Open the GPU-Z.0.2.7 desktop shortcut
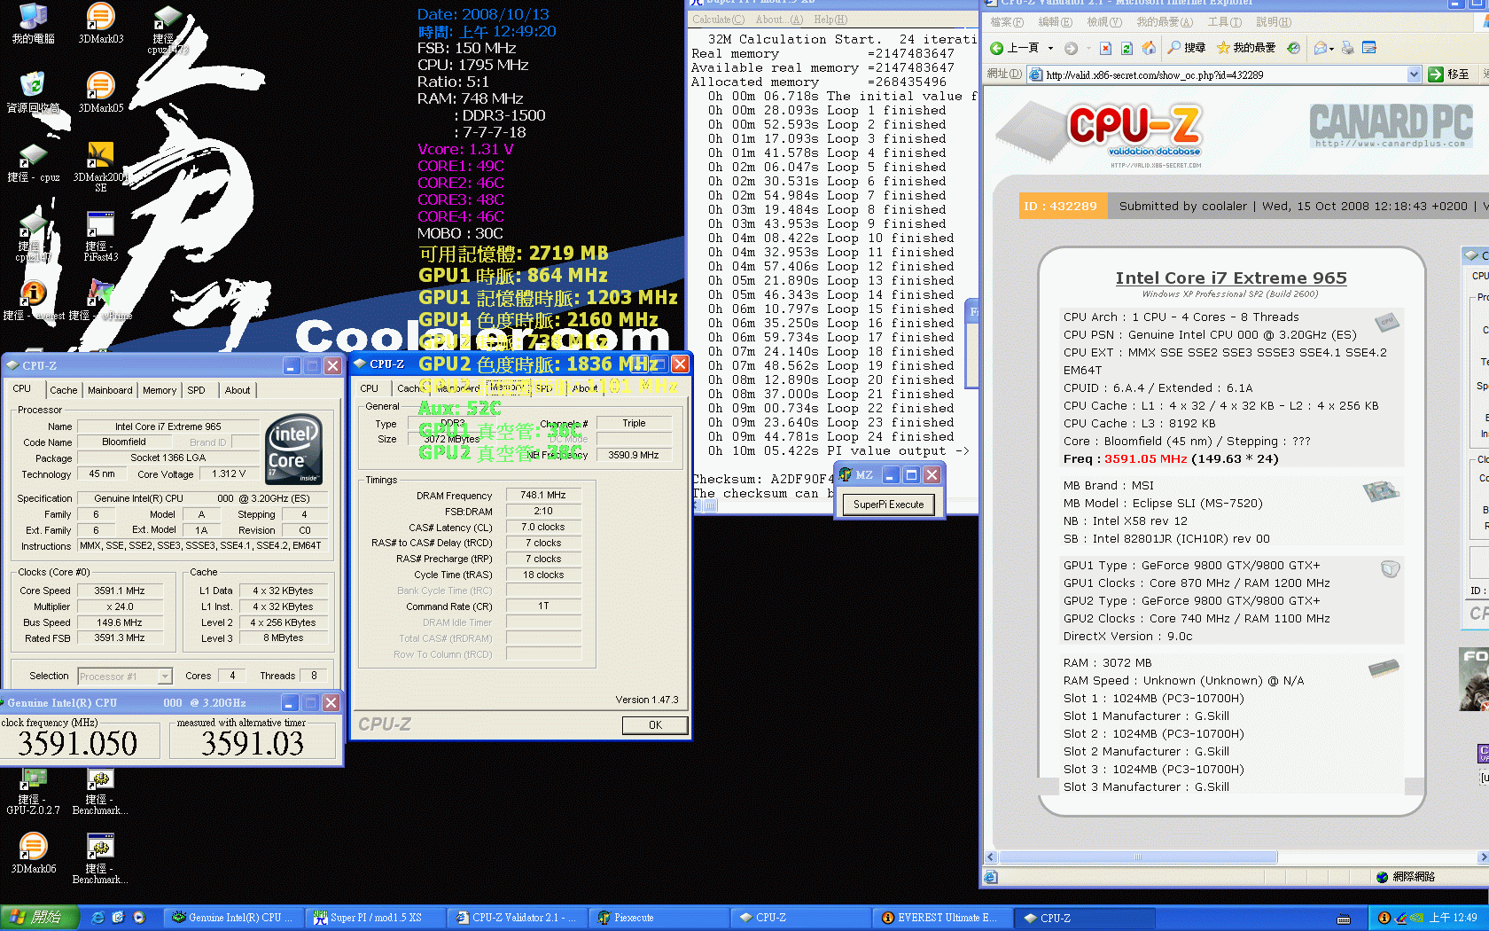 (x=33, y=790)
